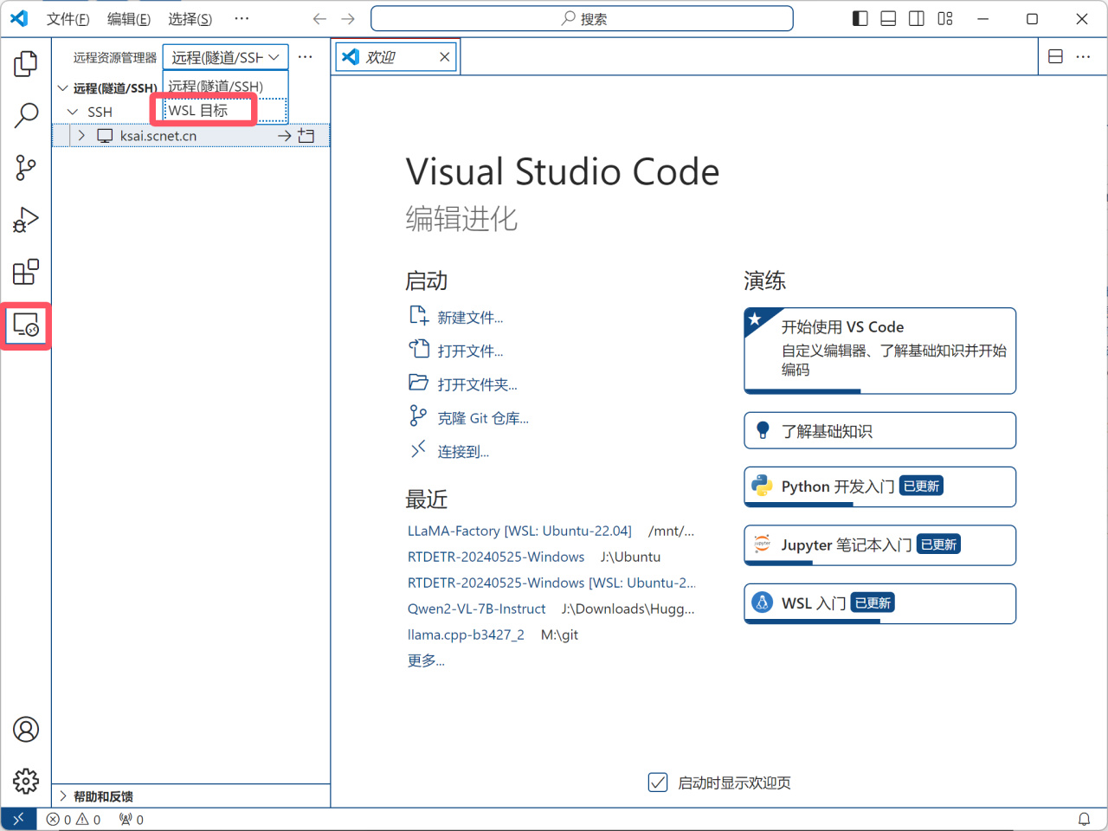Image resolution: width=1108 pixels, height=831 pixels.
Task: Go back with the left arrow
Action: [319, 19]
